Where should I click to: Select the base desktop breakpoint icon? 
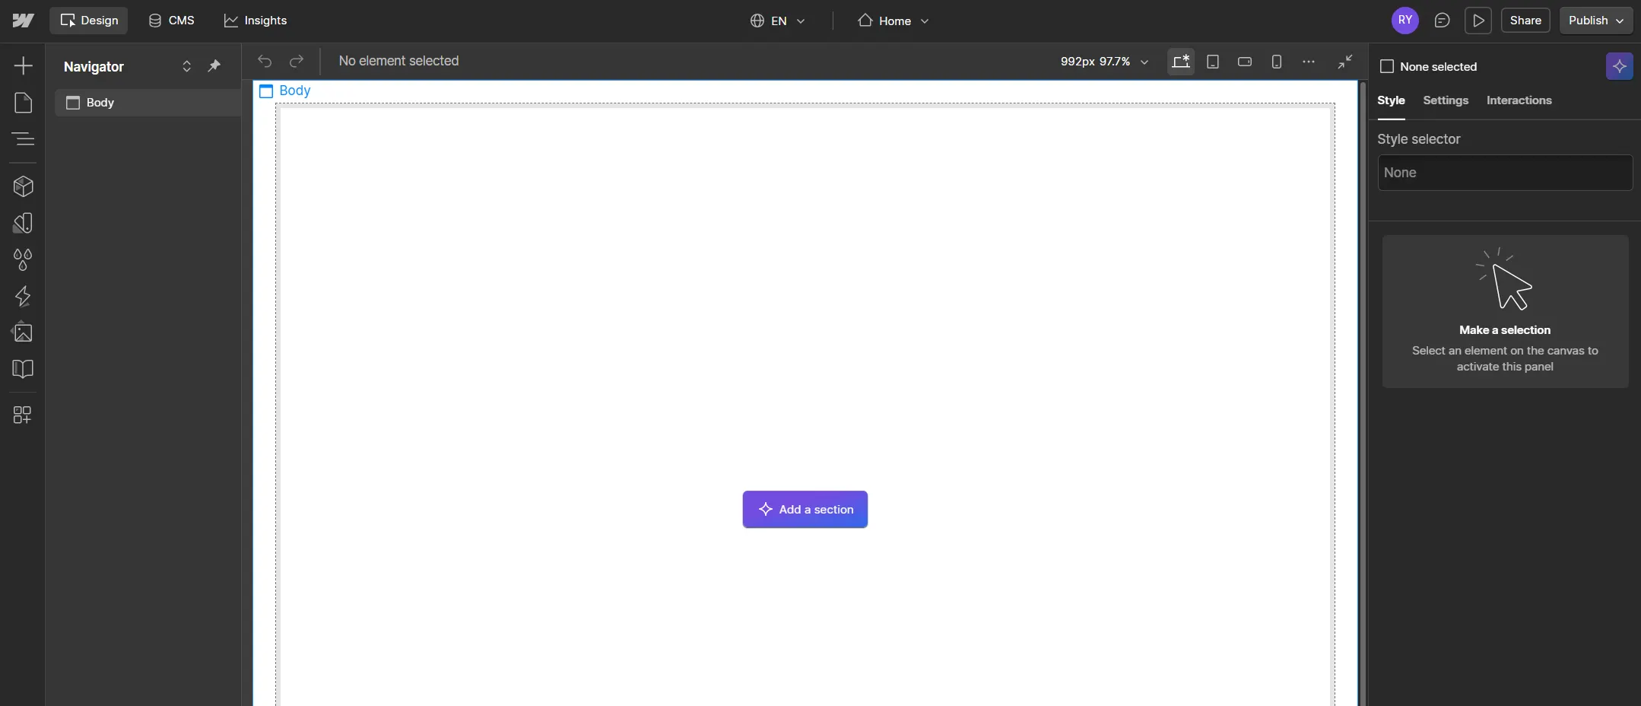click(1181, 62)
